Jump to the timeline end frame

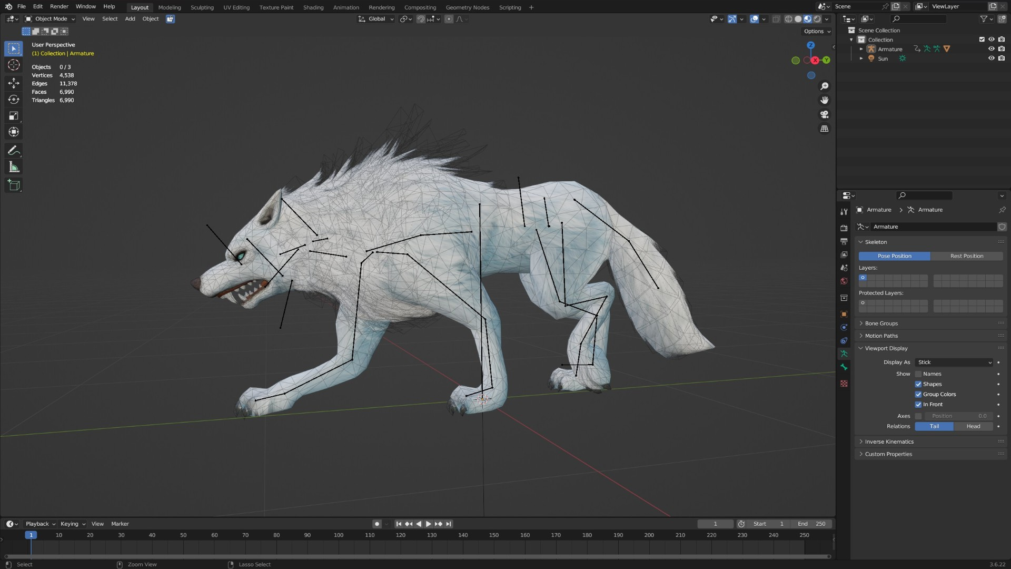(x=449, y=524)
